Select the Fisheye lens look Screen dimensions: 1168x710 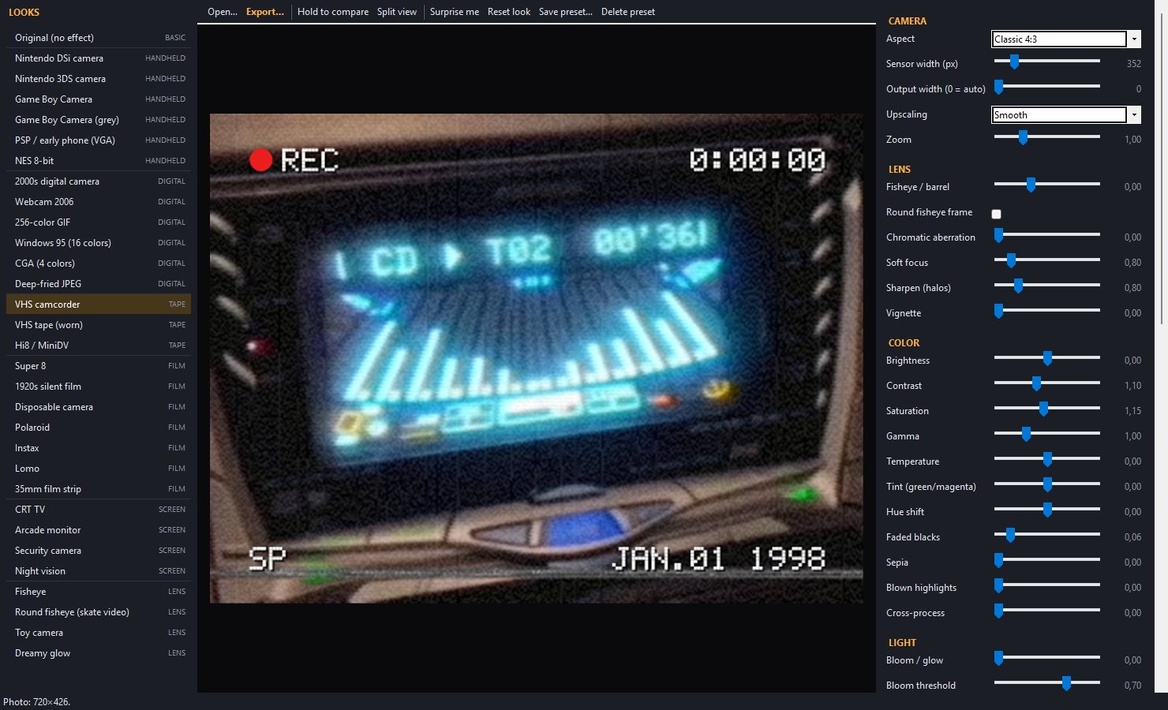click(x=99, y=592)
